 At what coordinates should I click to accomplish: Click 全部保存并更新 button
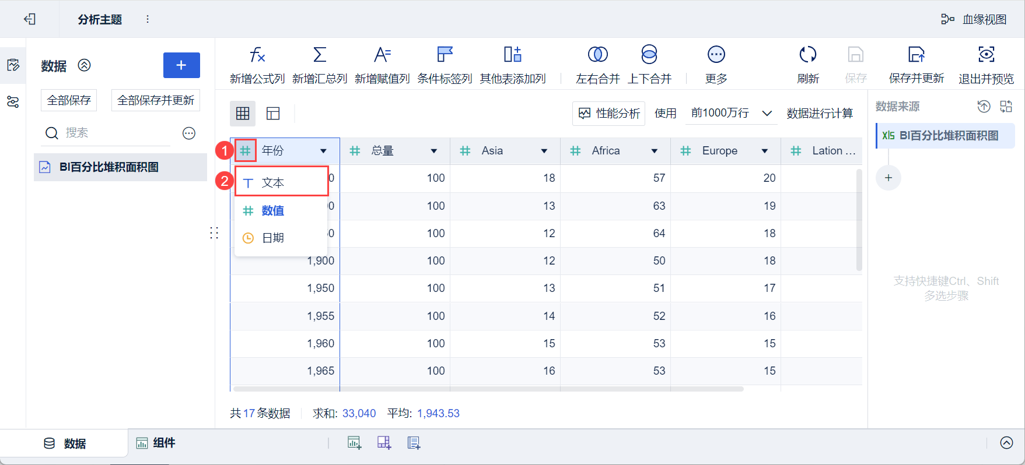tap(156, 100)
